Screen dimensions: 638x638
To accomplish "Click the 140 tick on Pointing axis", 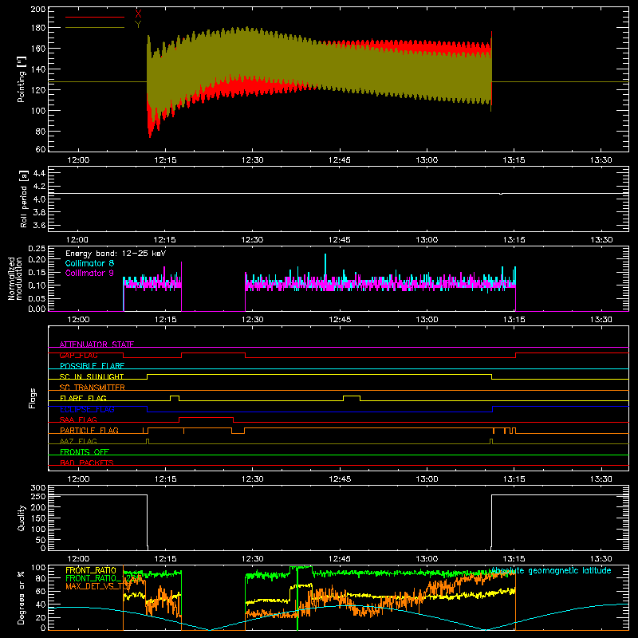I will (x=38, y=69).
